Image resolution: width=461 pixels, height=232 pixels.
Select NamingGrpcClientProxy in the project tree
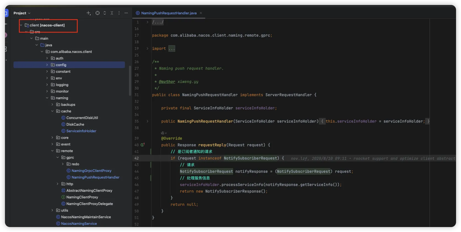click(x=91, y=171)
